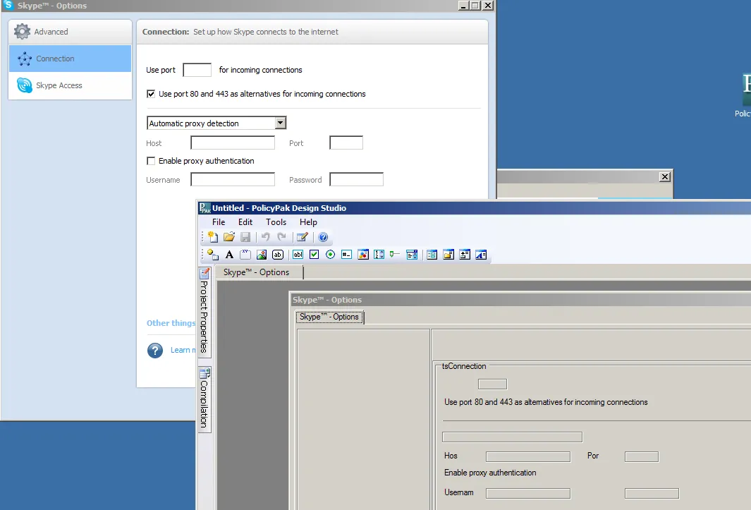Select the Hos field in design surface
This screenshot has height=510, width=751.
point(527,457)
